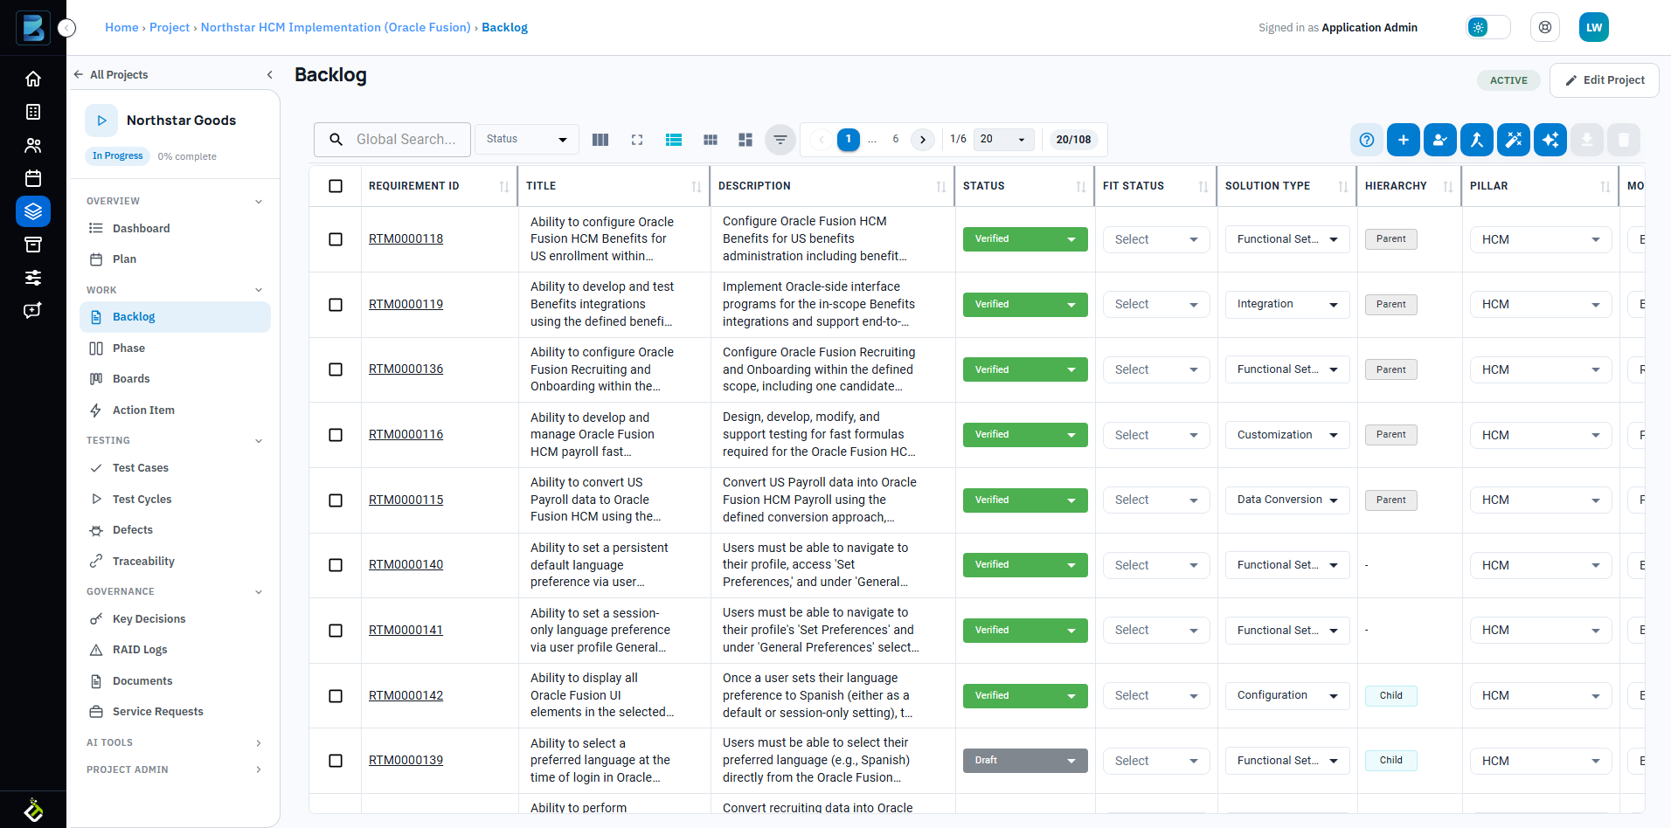Open the LW user avatar menu
Screen dimensions: 1671x828
point(1594,27)
